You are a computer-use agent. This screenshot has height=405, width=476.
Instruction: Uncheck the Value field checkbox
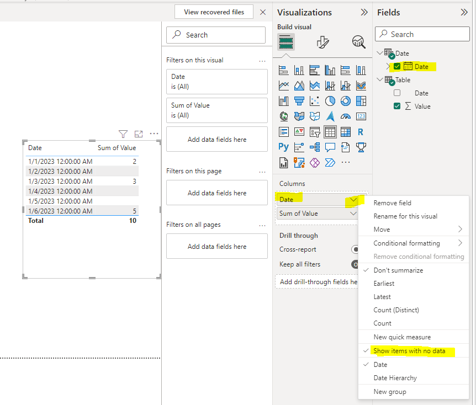[x=397, y=106]
